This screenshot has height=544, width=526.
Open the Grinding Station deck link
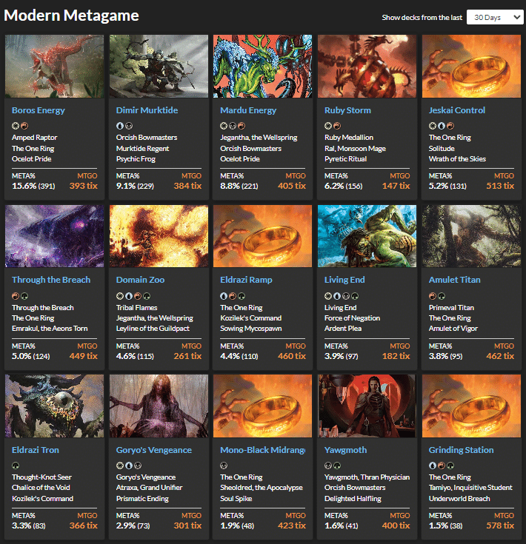[461, 450]
